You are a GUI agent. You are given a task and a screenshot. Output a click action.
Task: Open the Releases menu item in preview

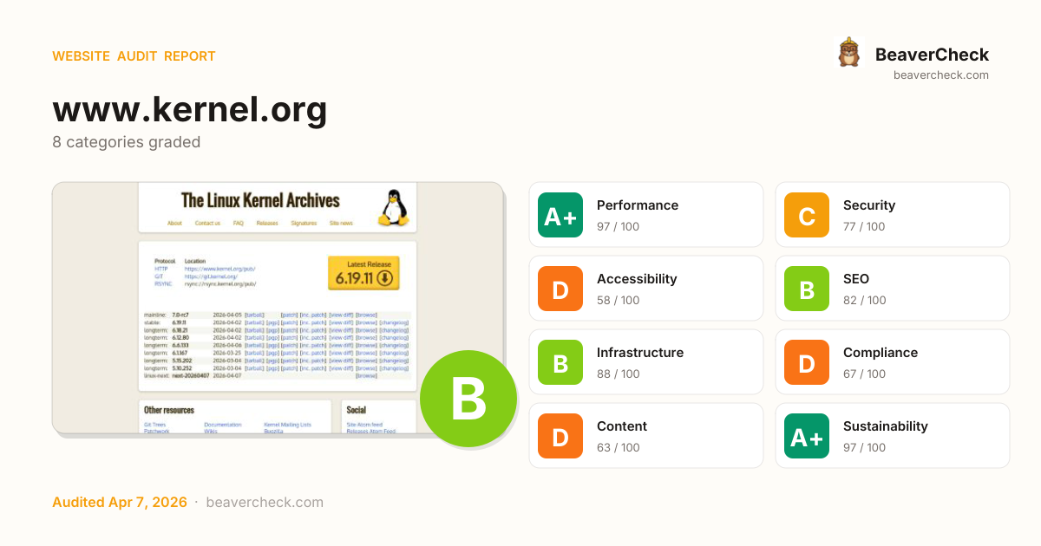(266, 223)
